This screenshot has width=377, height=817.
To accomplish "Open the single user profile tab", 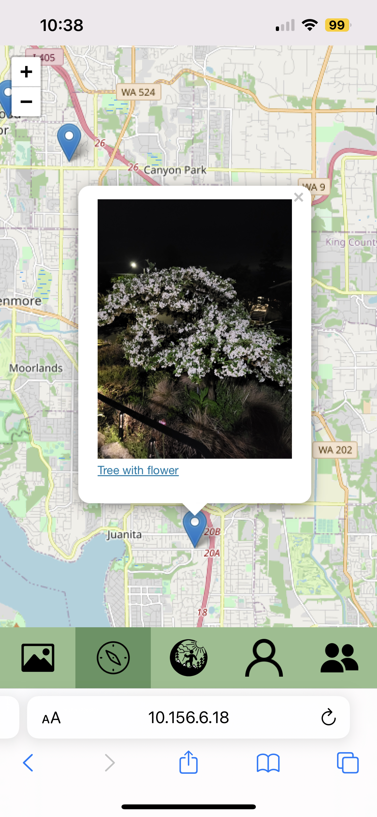I will (x=264, y=658).
